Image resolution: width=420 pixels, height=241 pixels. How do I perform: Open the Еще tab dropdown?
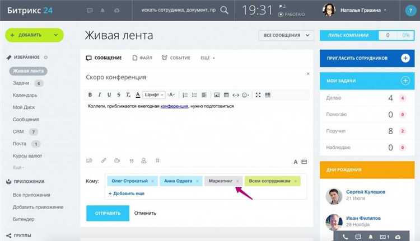tap(208, 58)
